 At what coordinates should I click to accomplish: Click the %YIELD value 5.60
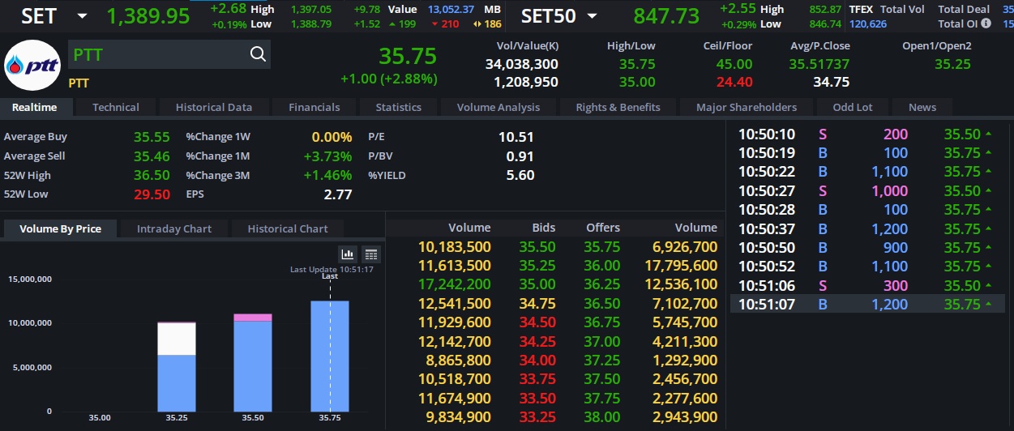[520, 175]
